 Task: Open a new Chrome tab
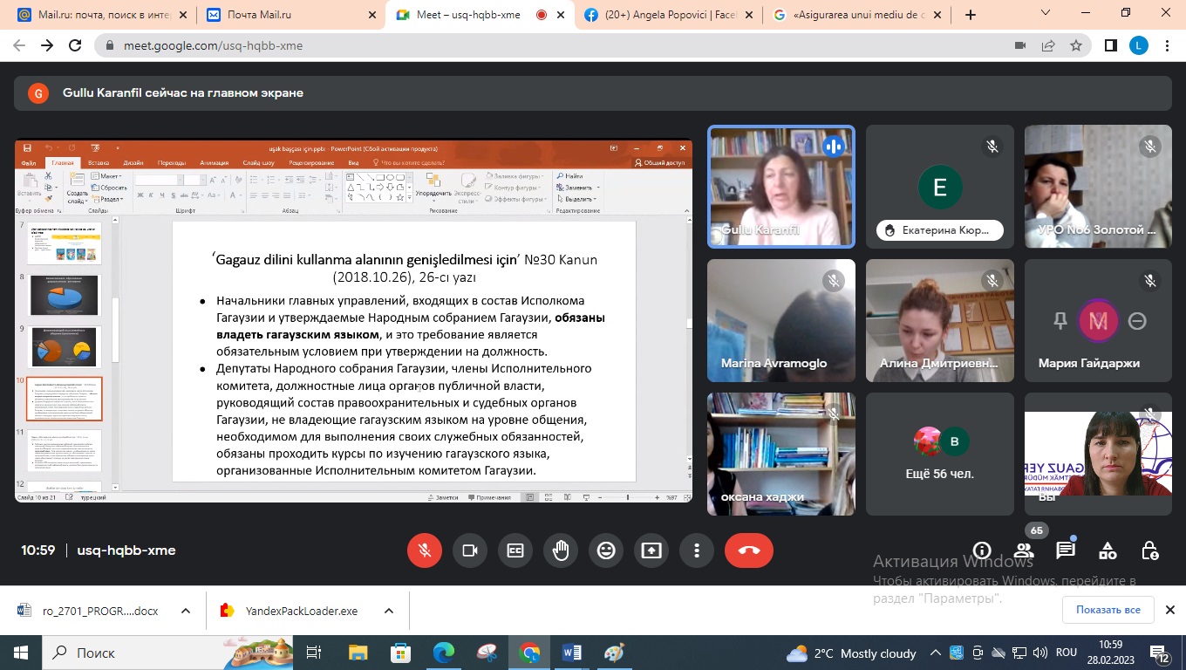(971, 15)
